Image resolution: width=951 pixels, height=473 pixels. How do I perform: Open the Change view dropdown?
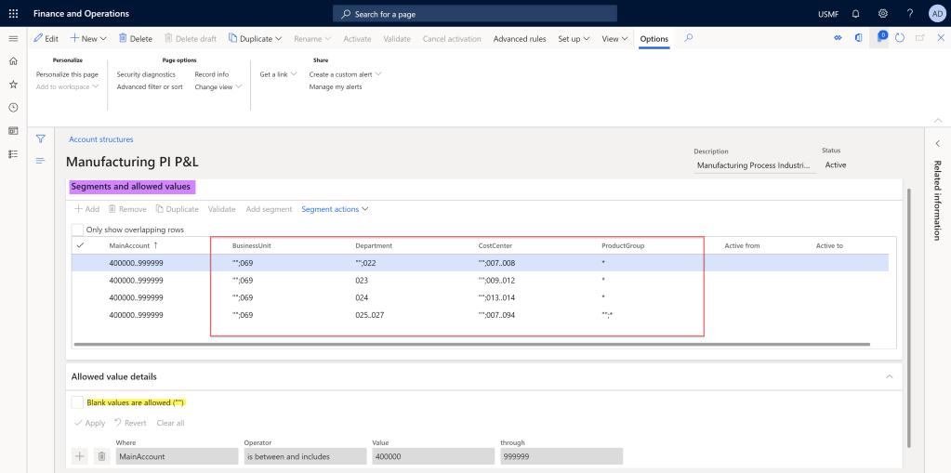pos(218,86)
